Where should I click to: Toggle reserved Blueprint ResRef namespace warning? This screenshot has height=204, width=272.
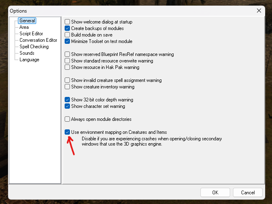67,54
